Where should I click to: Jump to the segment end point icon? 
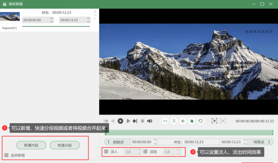pyautogui.click(x=135, y=121)
